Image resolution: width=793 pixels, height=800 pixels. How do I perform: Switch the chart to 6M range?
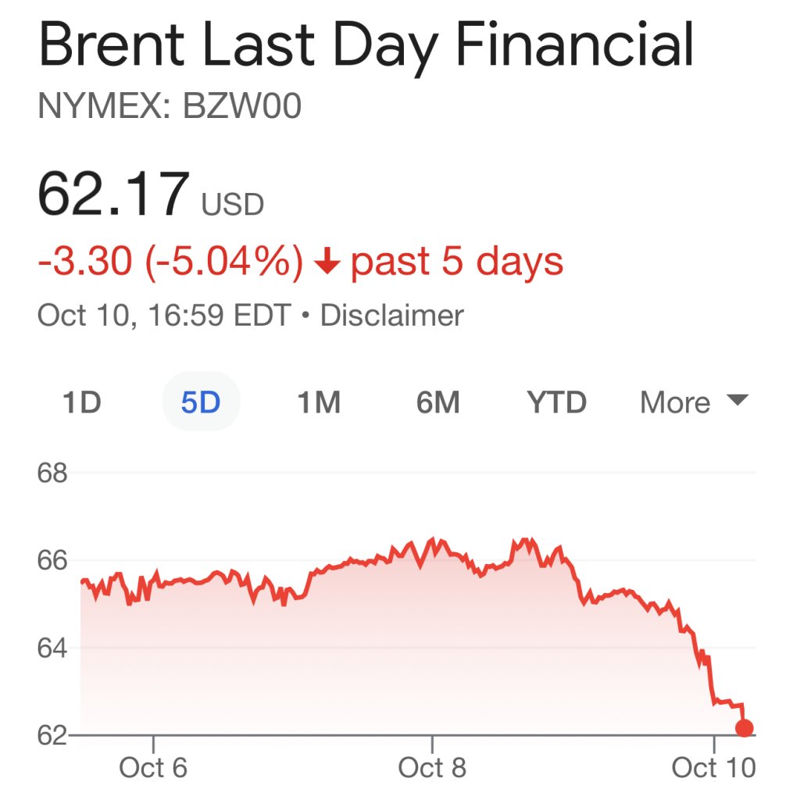tap(438, 403)
